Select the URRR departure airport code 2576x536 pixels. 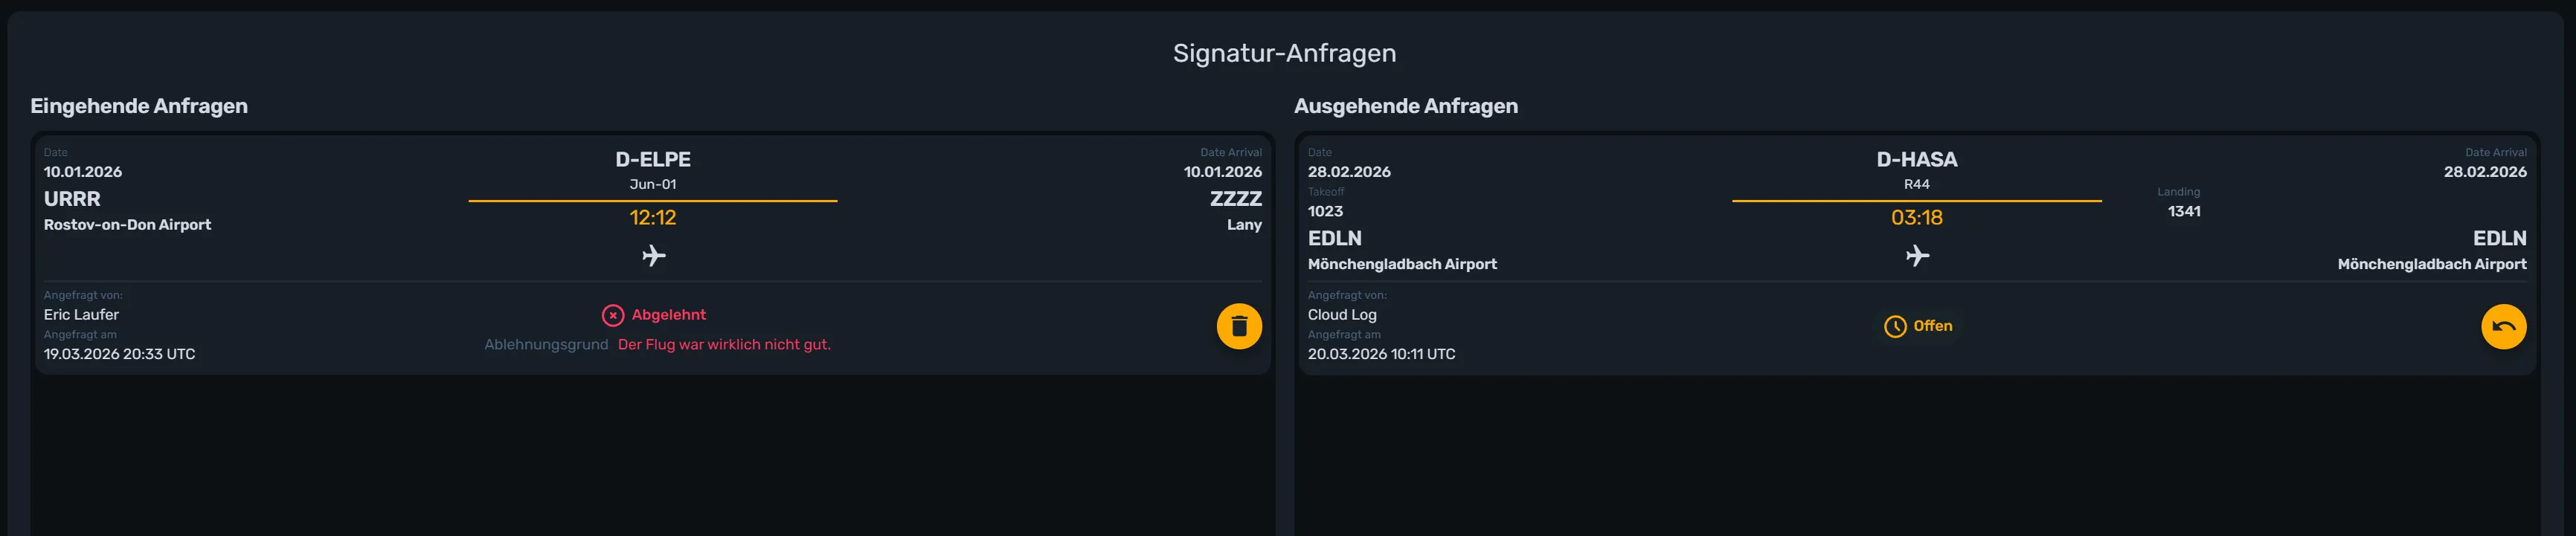coord(72,199)
